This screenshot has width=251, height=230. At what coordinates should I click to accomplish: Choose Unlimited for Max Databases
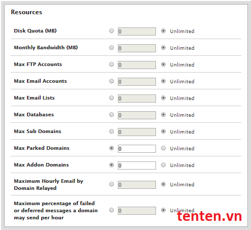coord(163,115)
